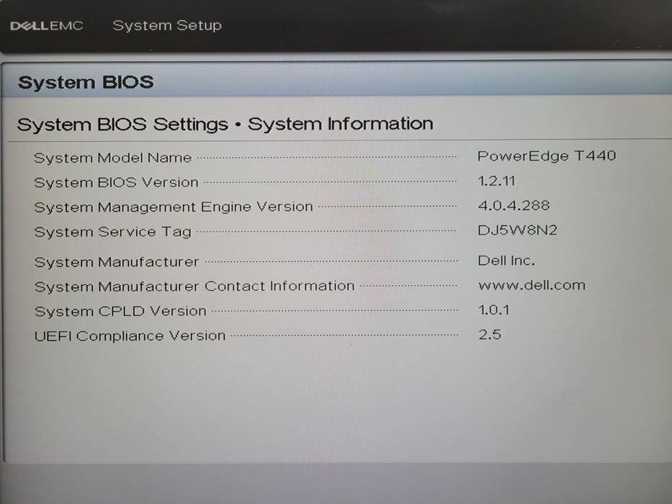Select the System CPLD Version label

(x=120, y=311)
